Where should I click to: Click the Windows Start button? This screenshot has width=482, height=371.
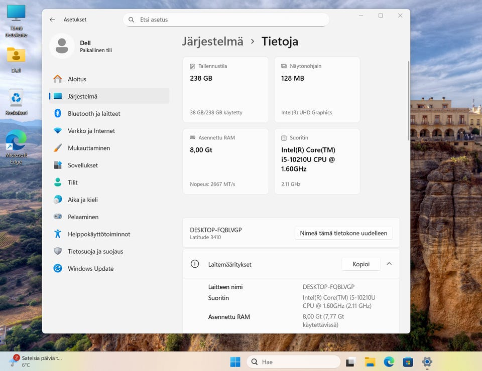[235, 361]
